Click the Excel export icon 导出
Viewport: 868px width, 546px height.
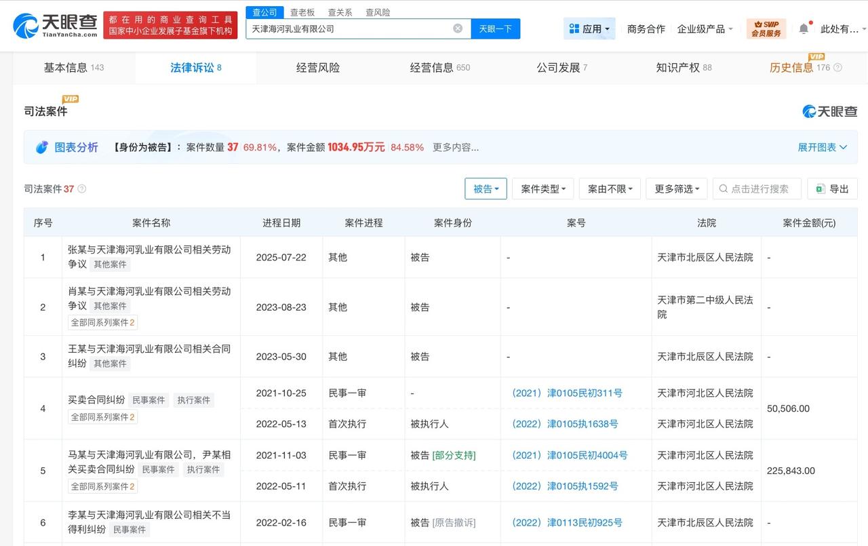click(821, 189)
